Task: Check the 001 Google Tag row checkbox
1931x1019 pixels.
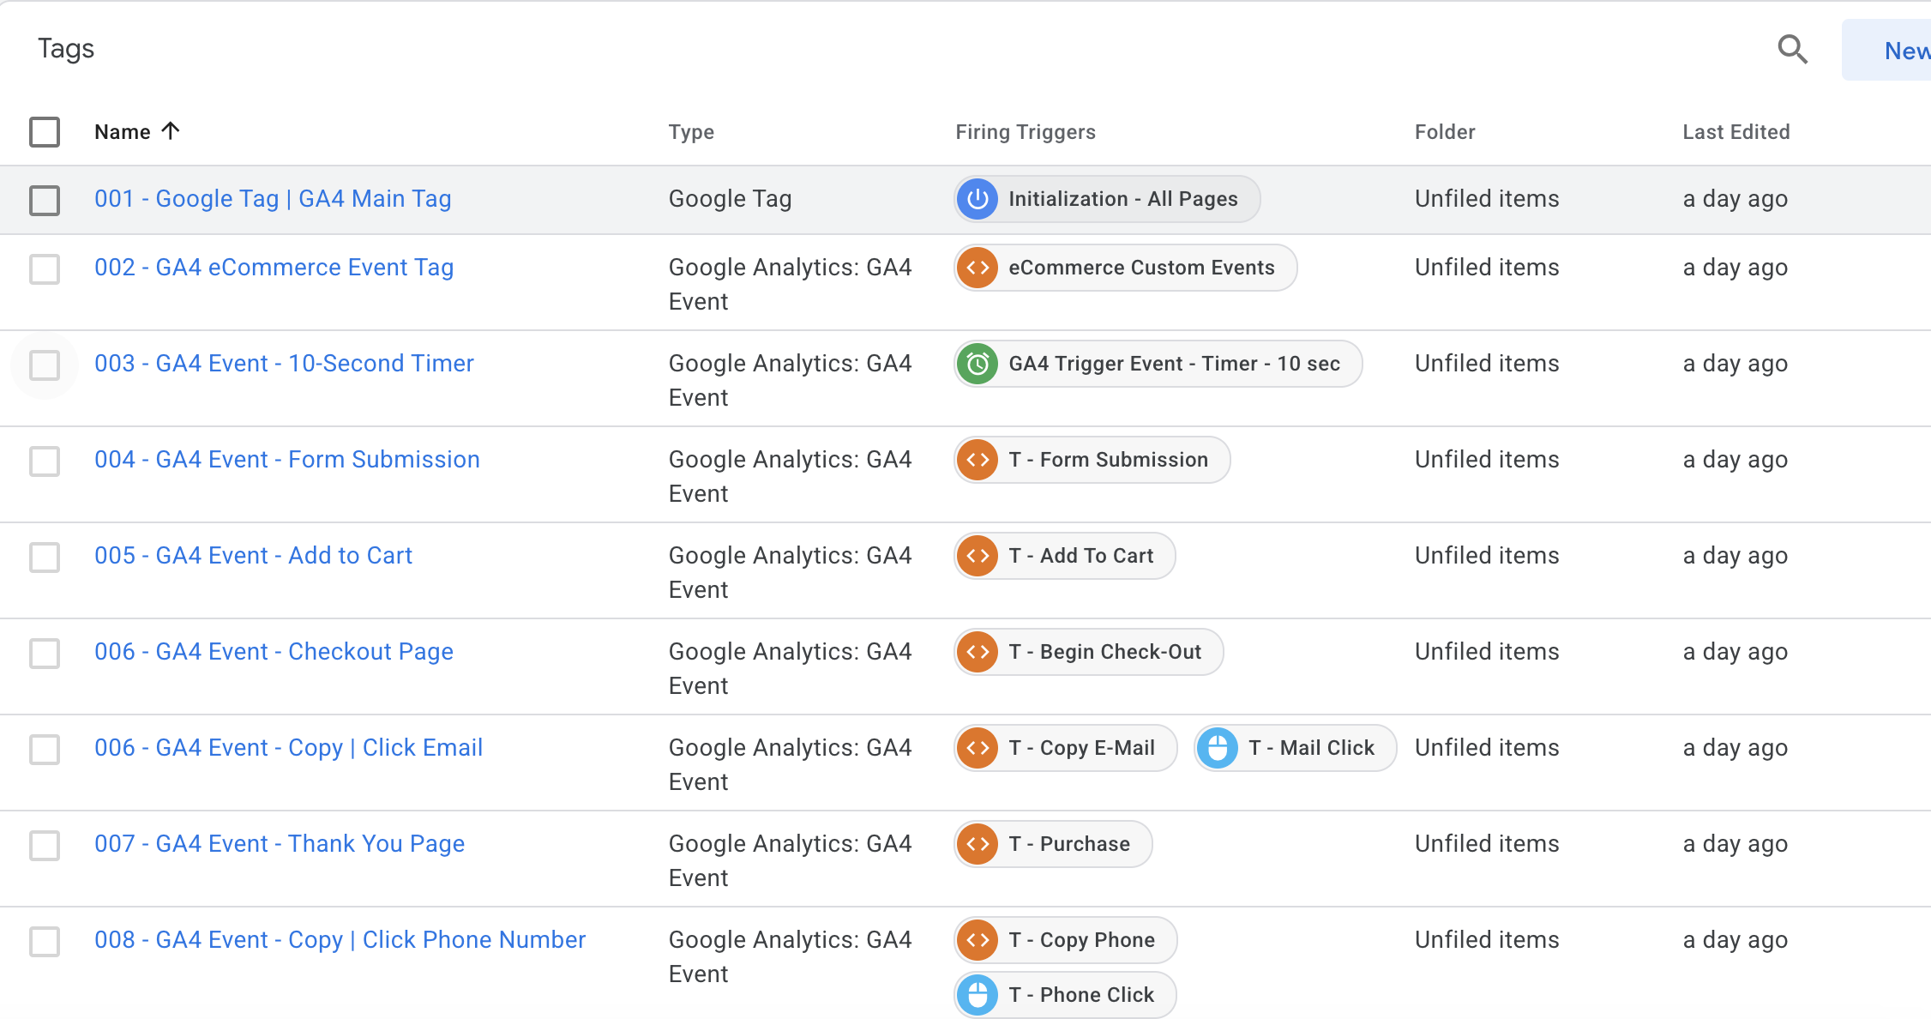Action: point(45,200)
